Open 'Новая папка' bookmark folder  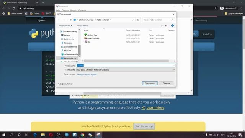(15, 13)
